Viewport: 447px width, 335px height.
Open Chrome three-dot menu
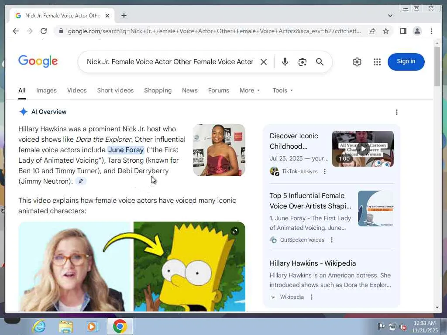click(x=431, y=31)
